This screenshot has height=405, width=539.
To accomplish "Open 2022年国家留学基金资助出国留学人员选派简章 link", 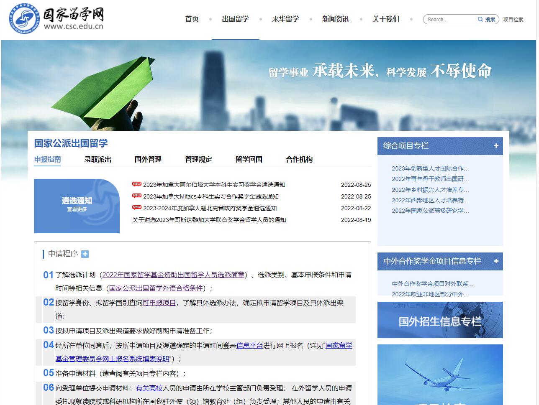I will (173, 275).
